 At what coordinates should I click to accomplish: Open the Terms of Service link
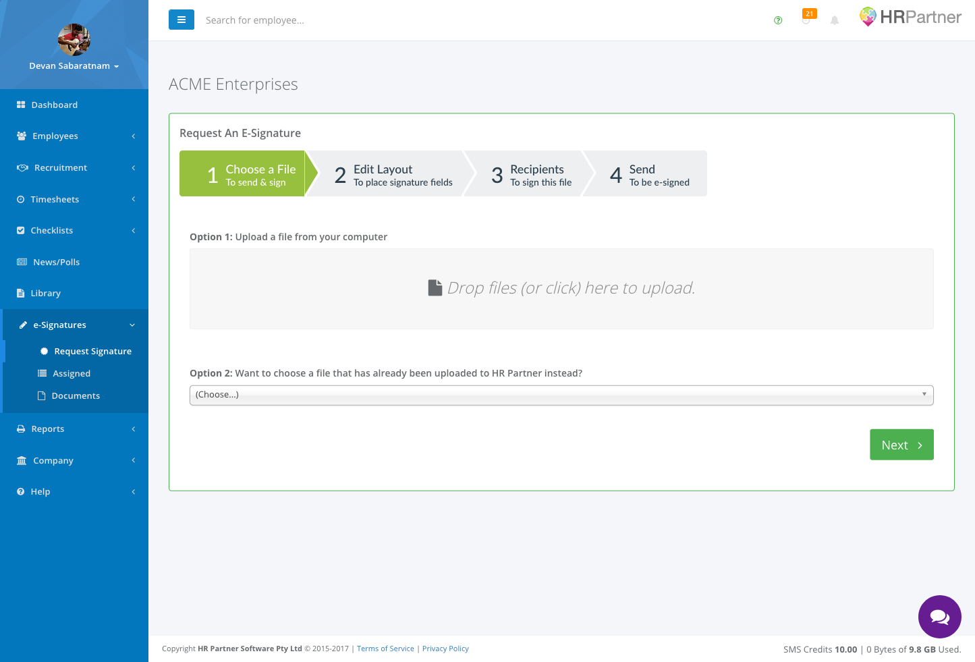(x=385, y=649)
